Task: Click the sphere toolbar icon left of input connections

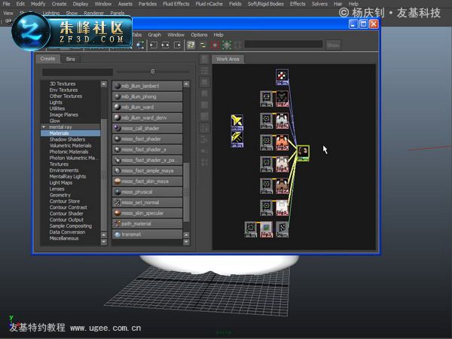Action: pos(140,45)
